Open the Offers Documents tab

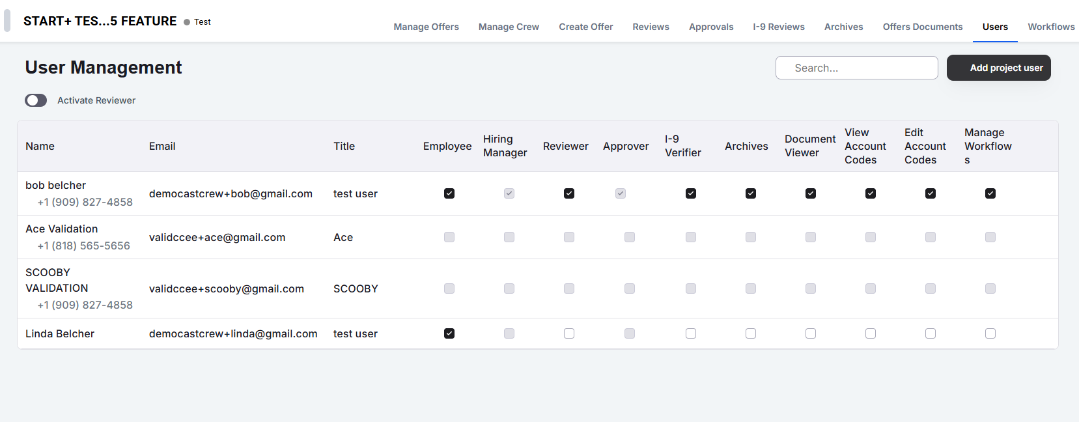(x=922, y=27)
